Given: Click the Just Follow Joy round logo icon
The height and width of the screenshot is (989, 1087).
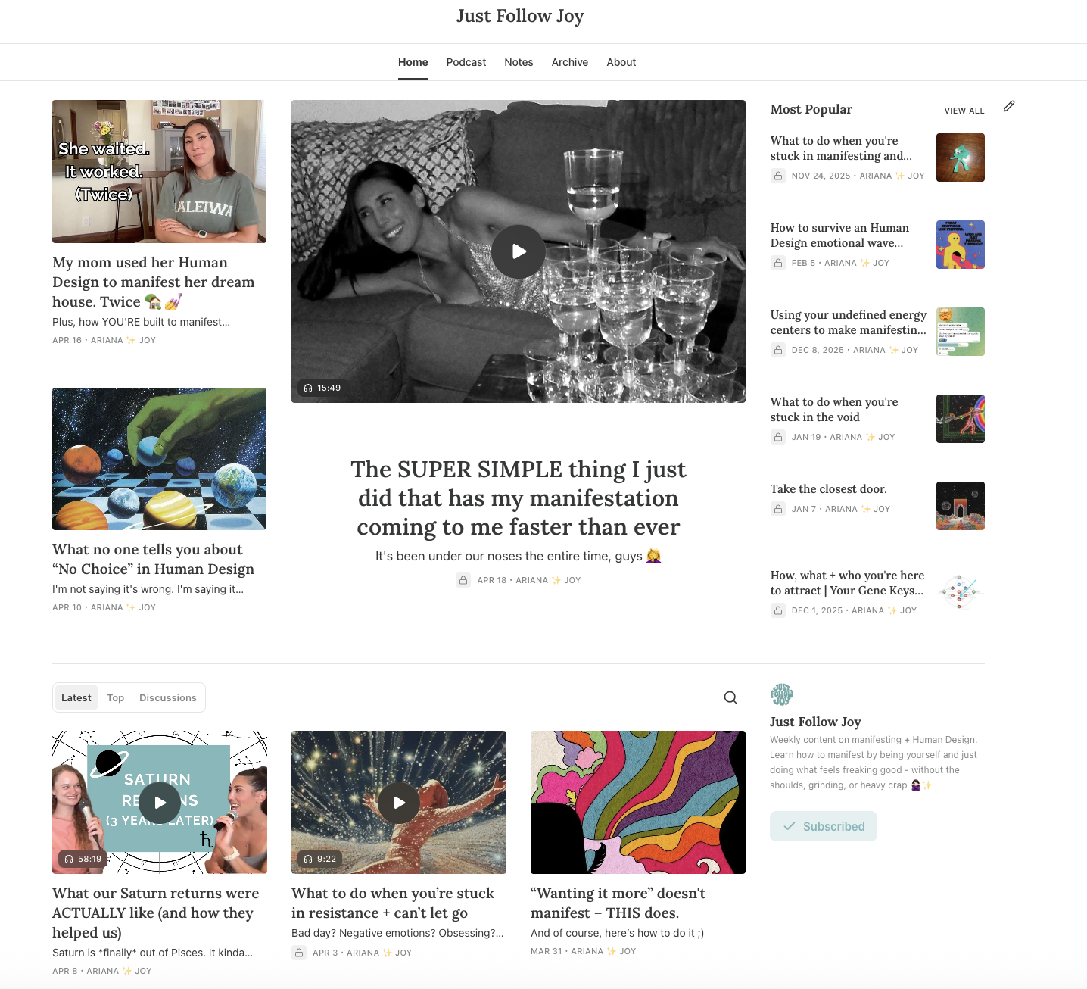Looking at the screenshot, I should (782, 694).
